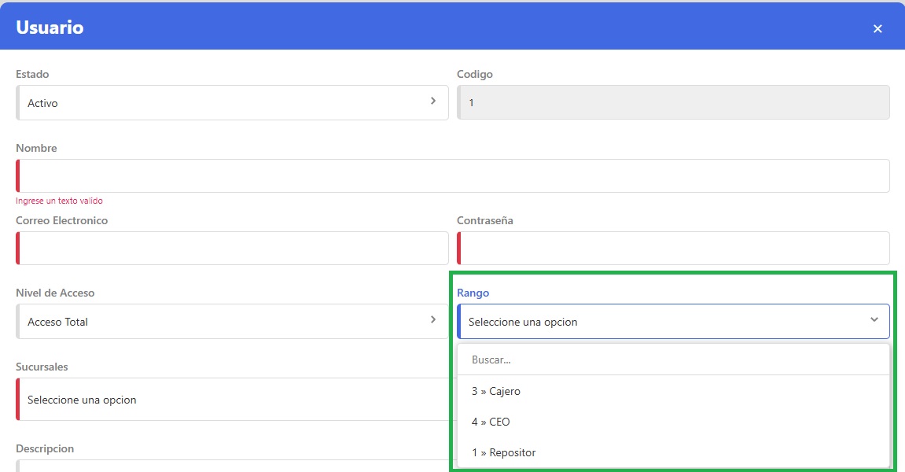Click the 'Ingrese un texto valido' error message
The image size is (905, 472).
coord(59,201)
